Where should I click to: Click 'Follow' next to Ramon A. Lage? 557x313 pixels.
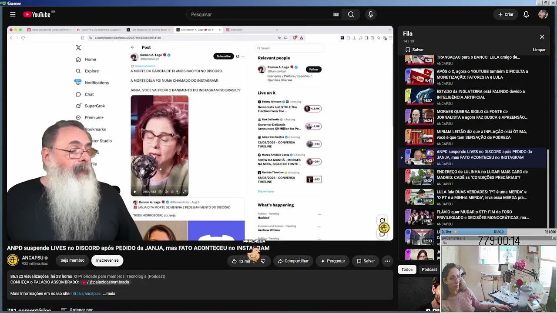pos(314,69)
